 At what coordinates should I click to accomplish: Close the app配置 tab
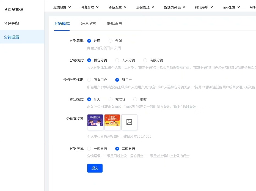(x=239, y=7)
